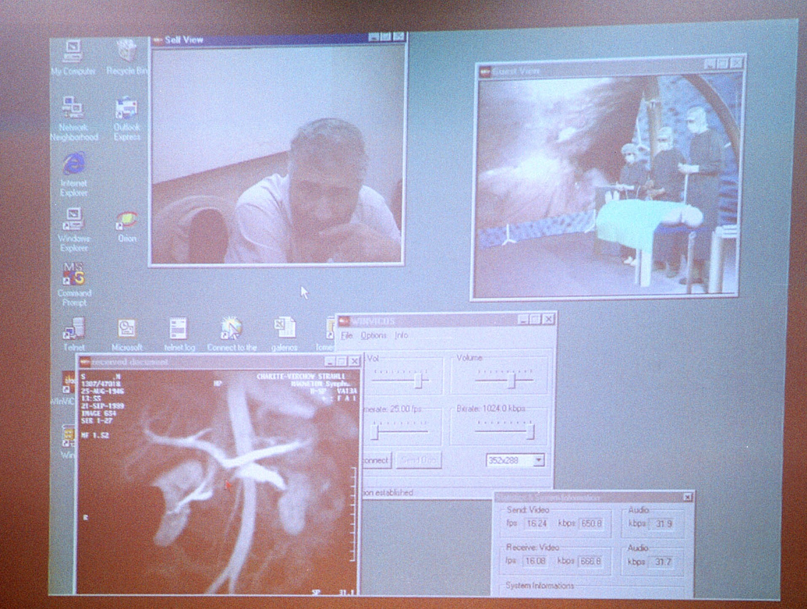Expand the 352x288 resolution dropdown
The height and width of the screenshot is (609, 807).
538,460
